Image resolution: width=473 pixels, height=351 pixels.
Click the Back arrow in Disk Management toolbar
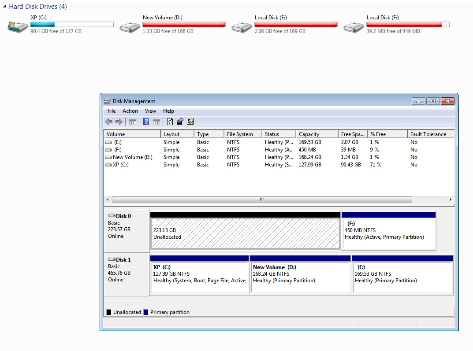pos(109,122)
